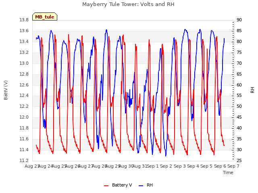The height and width of the screenshot is (193, 258).
Task: Click the 25 tick on RH axis
Action: (239, 161)
